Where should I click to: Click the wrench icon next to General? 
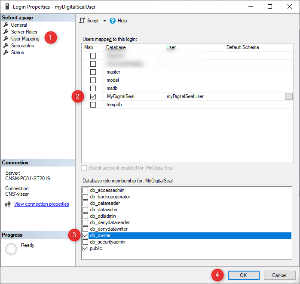click(6, 25)
